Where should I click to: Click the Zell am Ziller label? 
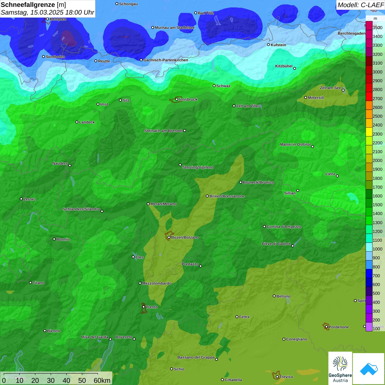pos(248,106)
